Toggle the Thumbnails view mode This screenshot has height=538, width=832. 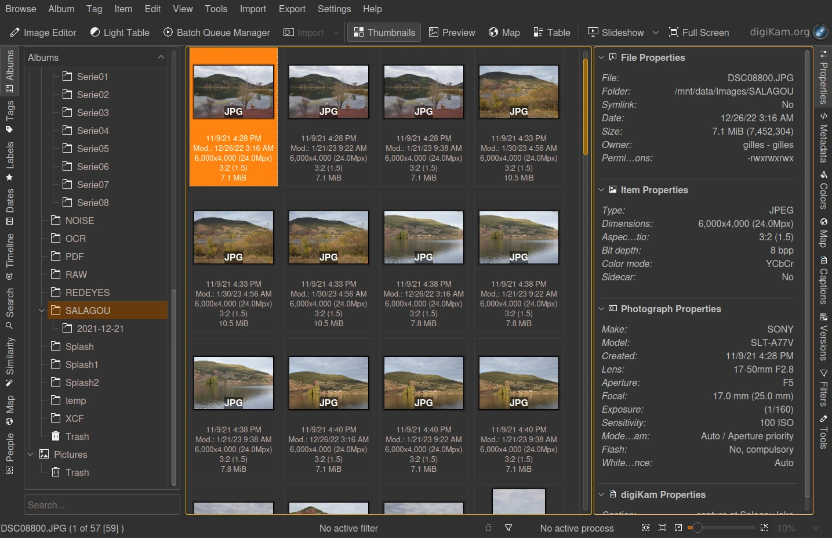pyautogui.click(x=384, y=33)
